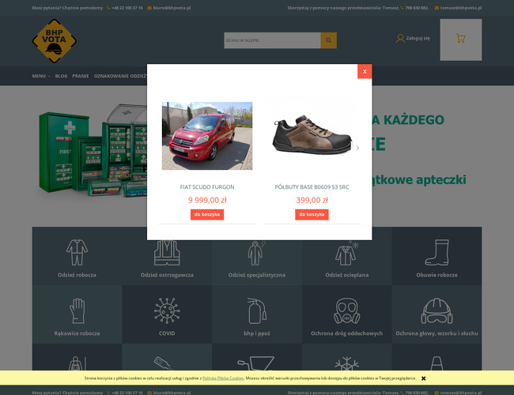Close the product popup with X
The image size is (514, 395).
365,71
